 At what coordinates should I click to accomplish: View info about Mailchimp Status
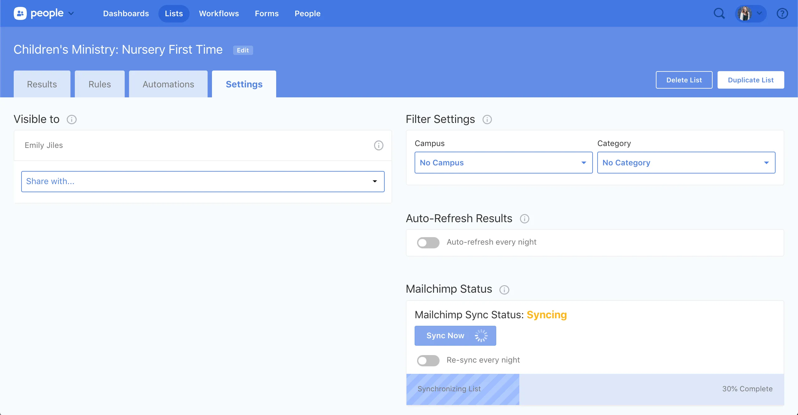point(504,290)
